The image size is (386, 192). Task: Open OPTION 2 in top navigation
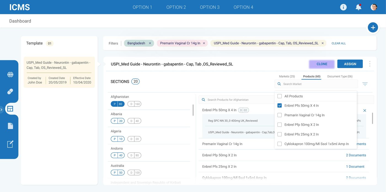click(176, 7)
